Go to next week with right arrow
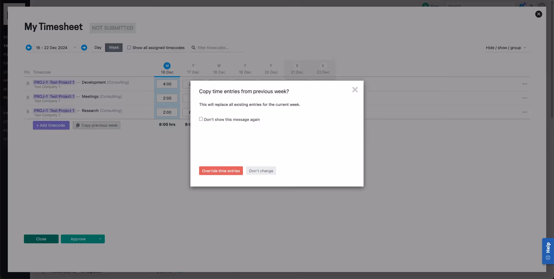This screenshot has height=279, width=554. (84, 48)
